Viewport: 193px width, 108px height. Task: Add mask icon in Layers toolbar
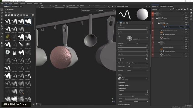coord(173,9)
